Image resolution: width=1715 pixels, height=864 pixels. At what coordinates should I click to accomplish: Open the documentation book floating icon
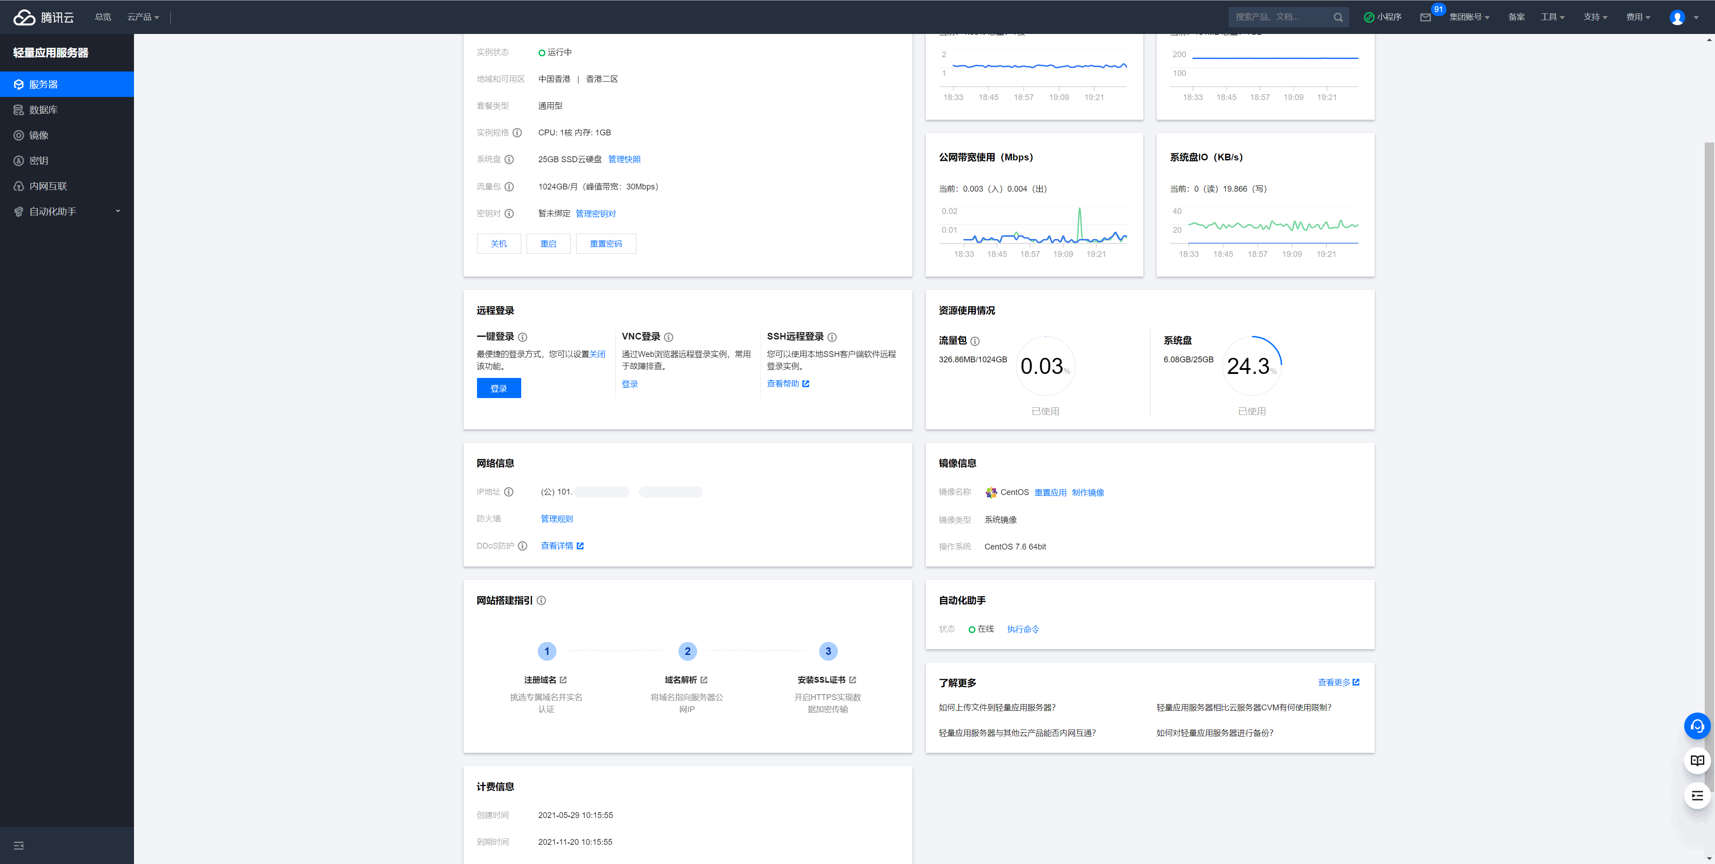point(1697,761)
